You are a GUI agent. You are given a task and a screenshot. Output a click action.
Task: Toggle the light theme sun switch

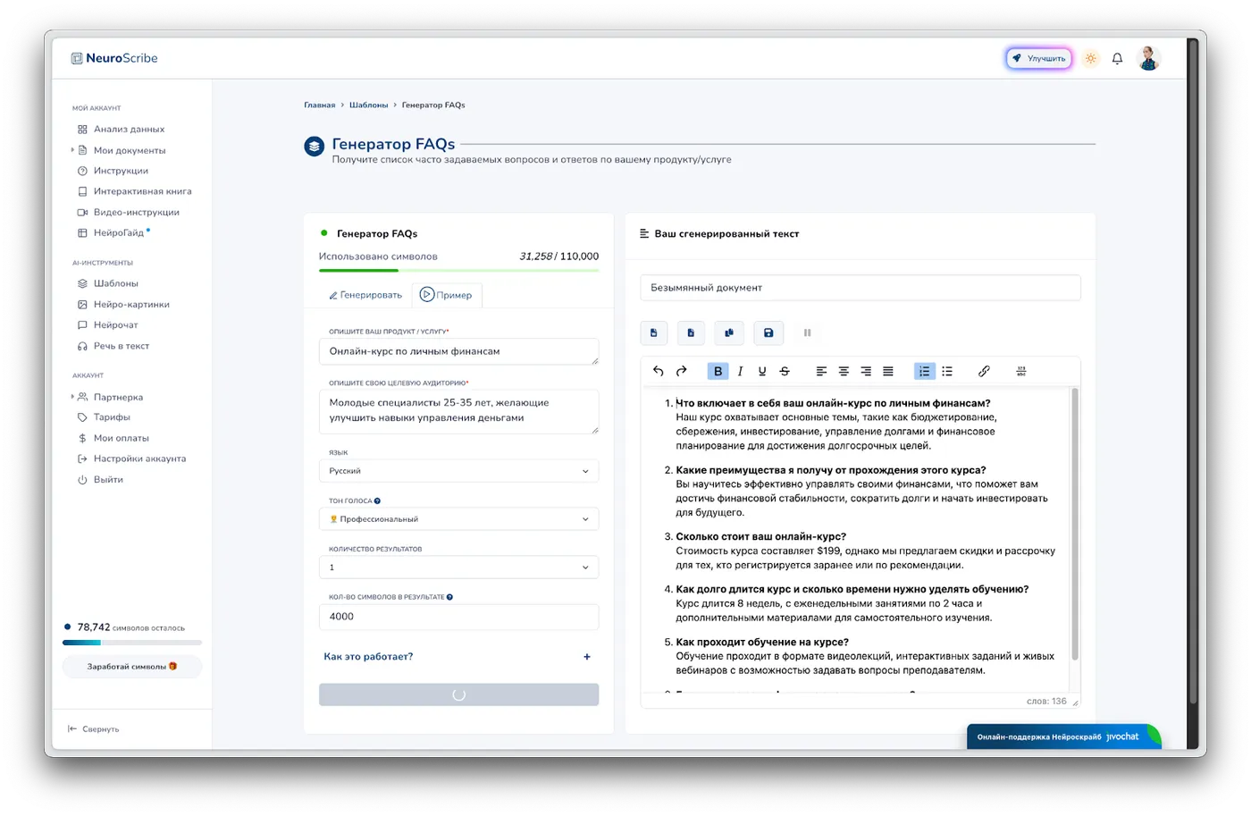point(1091,59)
